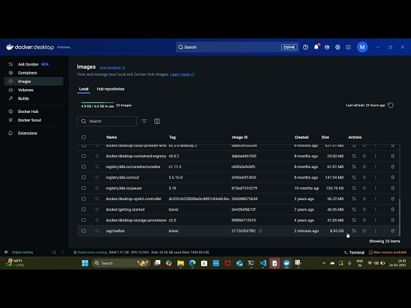
Task: Open the M user account avatar
Action: click(x=362, y=47)
